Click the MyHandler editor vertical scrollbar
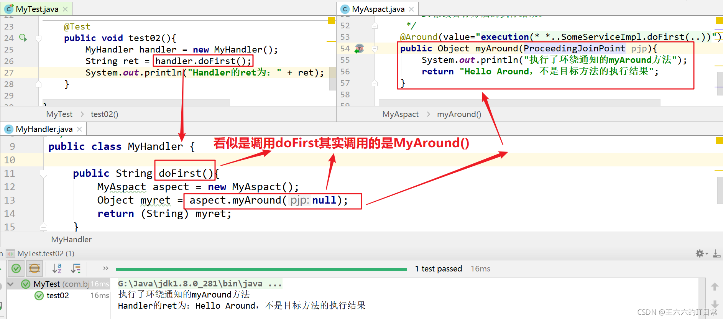Screen dimensions: 723x319 (x=720, y=191)
